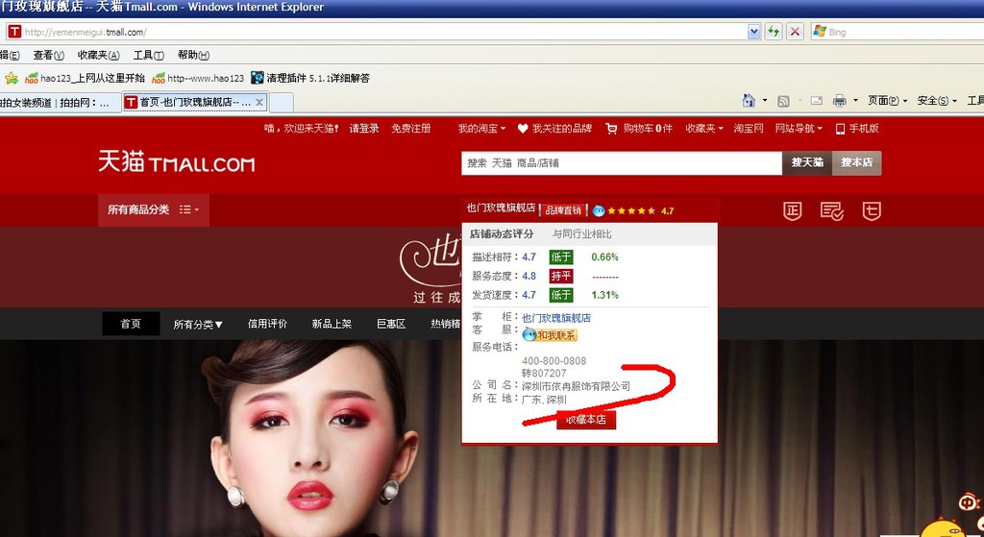This screenshot has height=537, width=984.
Task: Click the 七 shield badge icon
Action: point(871,210)
